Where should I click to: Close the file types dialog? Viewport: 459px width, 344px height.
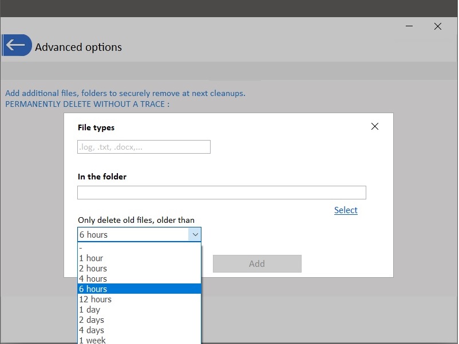pyautogui.click(x=375, y=126)
